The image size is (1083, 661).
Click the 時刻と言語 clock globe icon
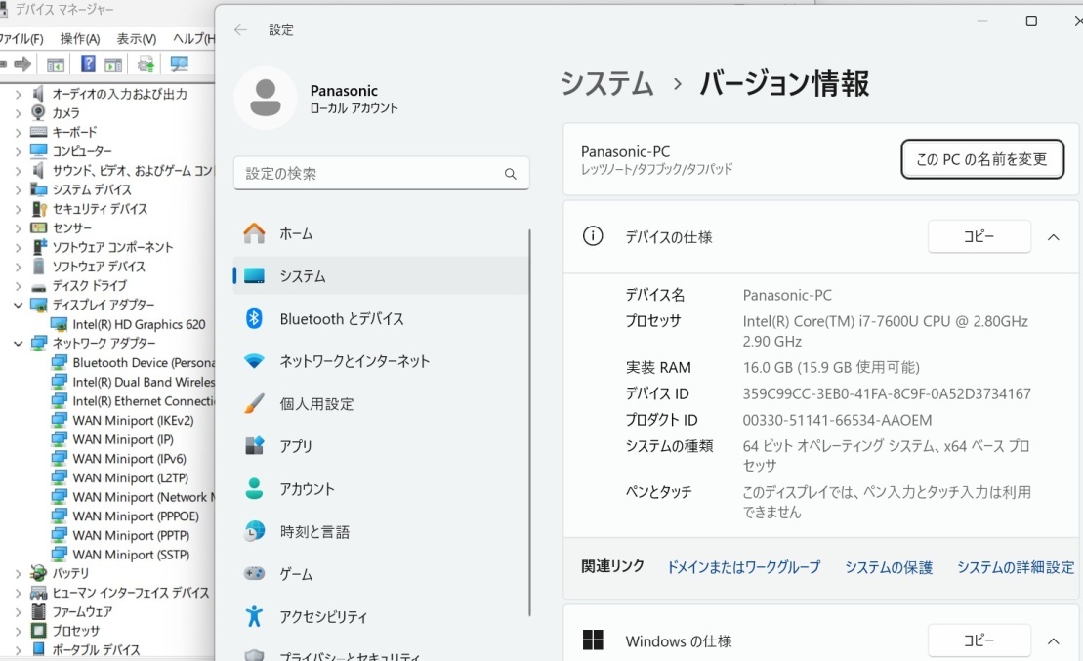(x=254, y=532)
